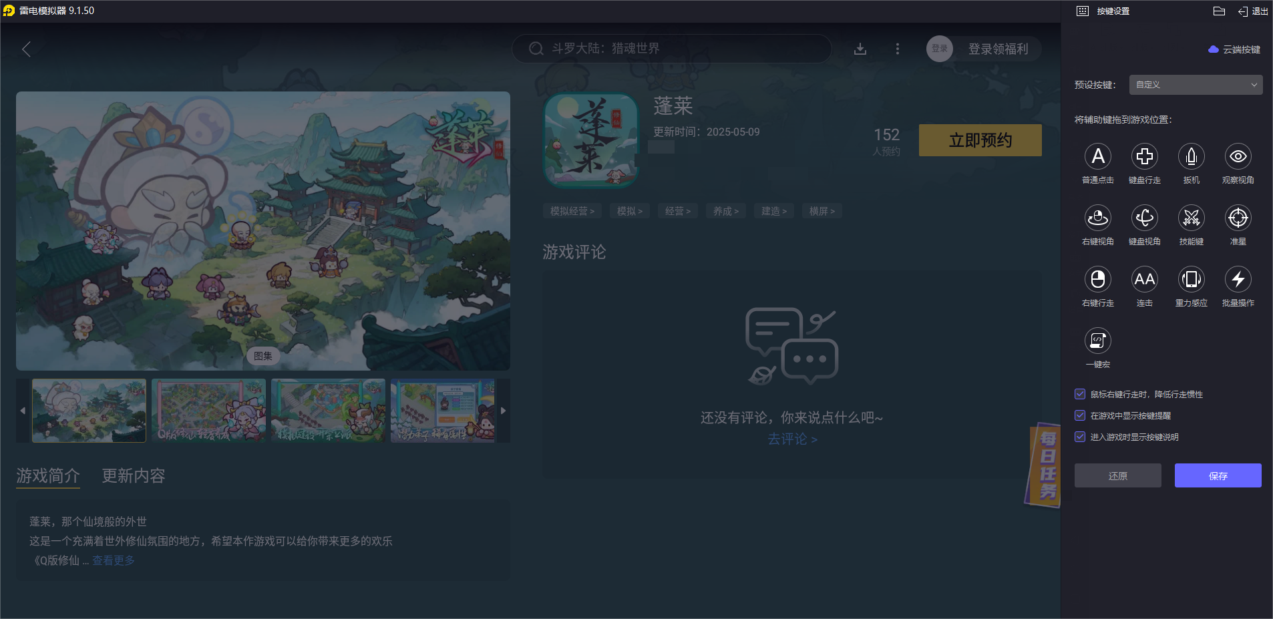Viewport: 1273px width, 619px height.
Task: Click the large 蓬莱 preview image
Action: pos(263,231)
